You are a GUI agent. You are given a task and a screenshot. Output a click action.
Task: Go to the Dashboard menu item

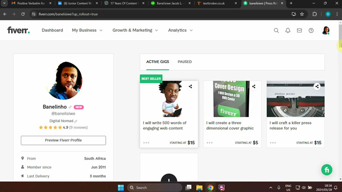52,30
